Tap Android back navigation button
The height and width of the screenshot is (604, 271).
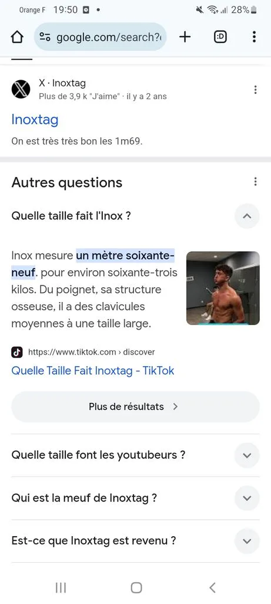212,587
